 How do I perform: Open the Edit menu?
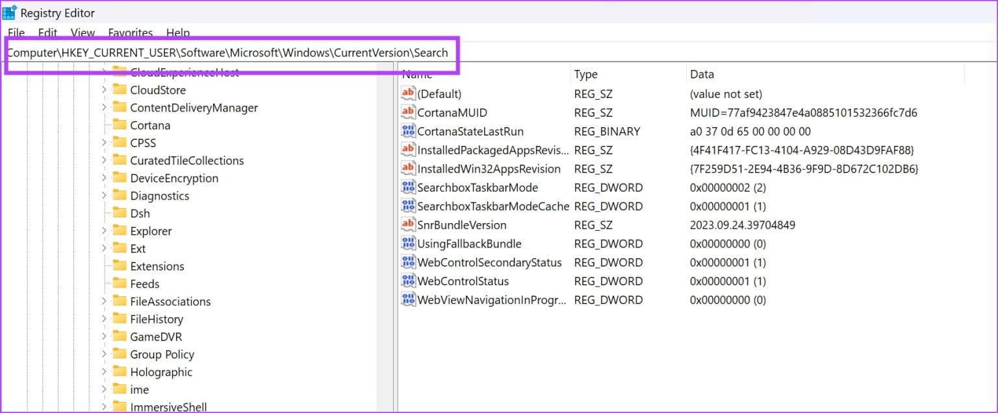(47, 32)
